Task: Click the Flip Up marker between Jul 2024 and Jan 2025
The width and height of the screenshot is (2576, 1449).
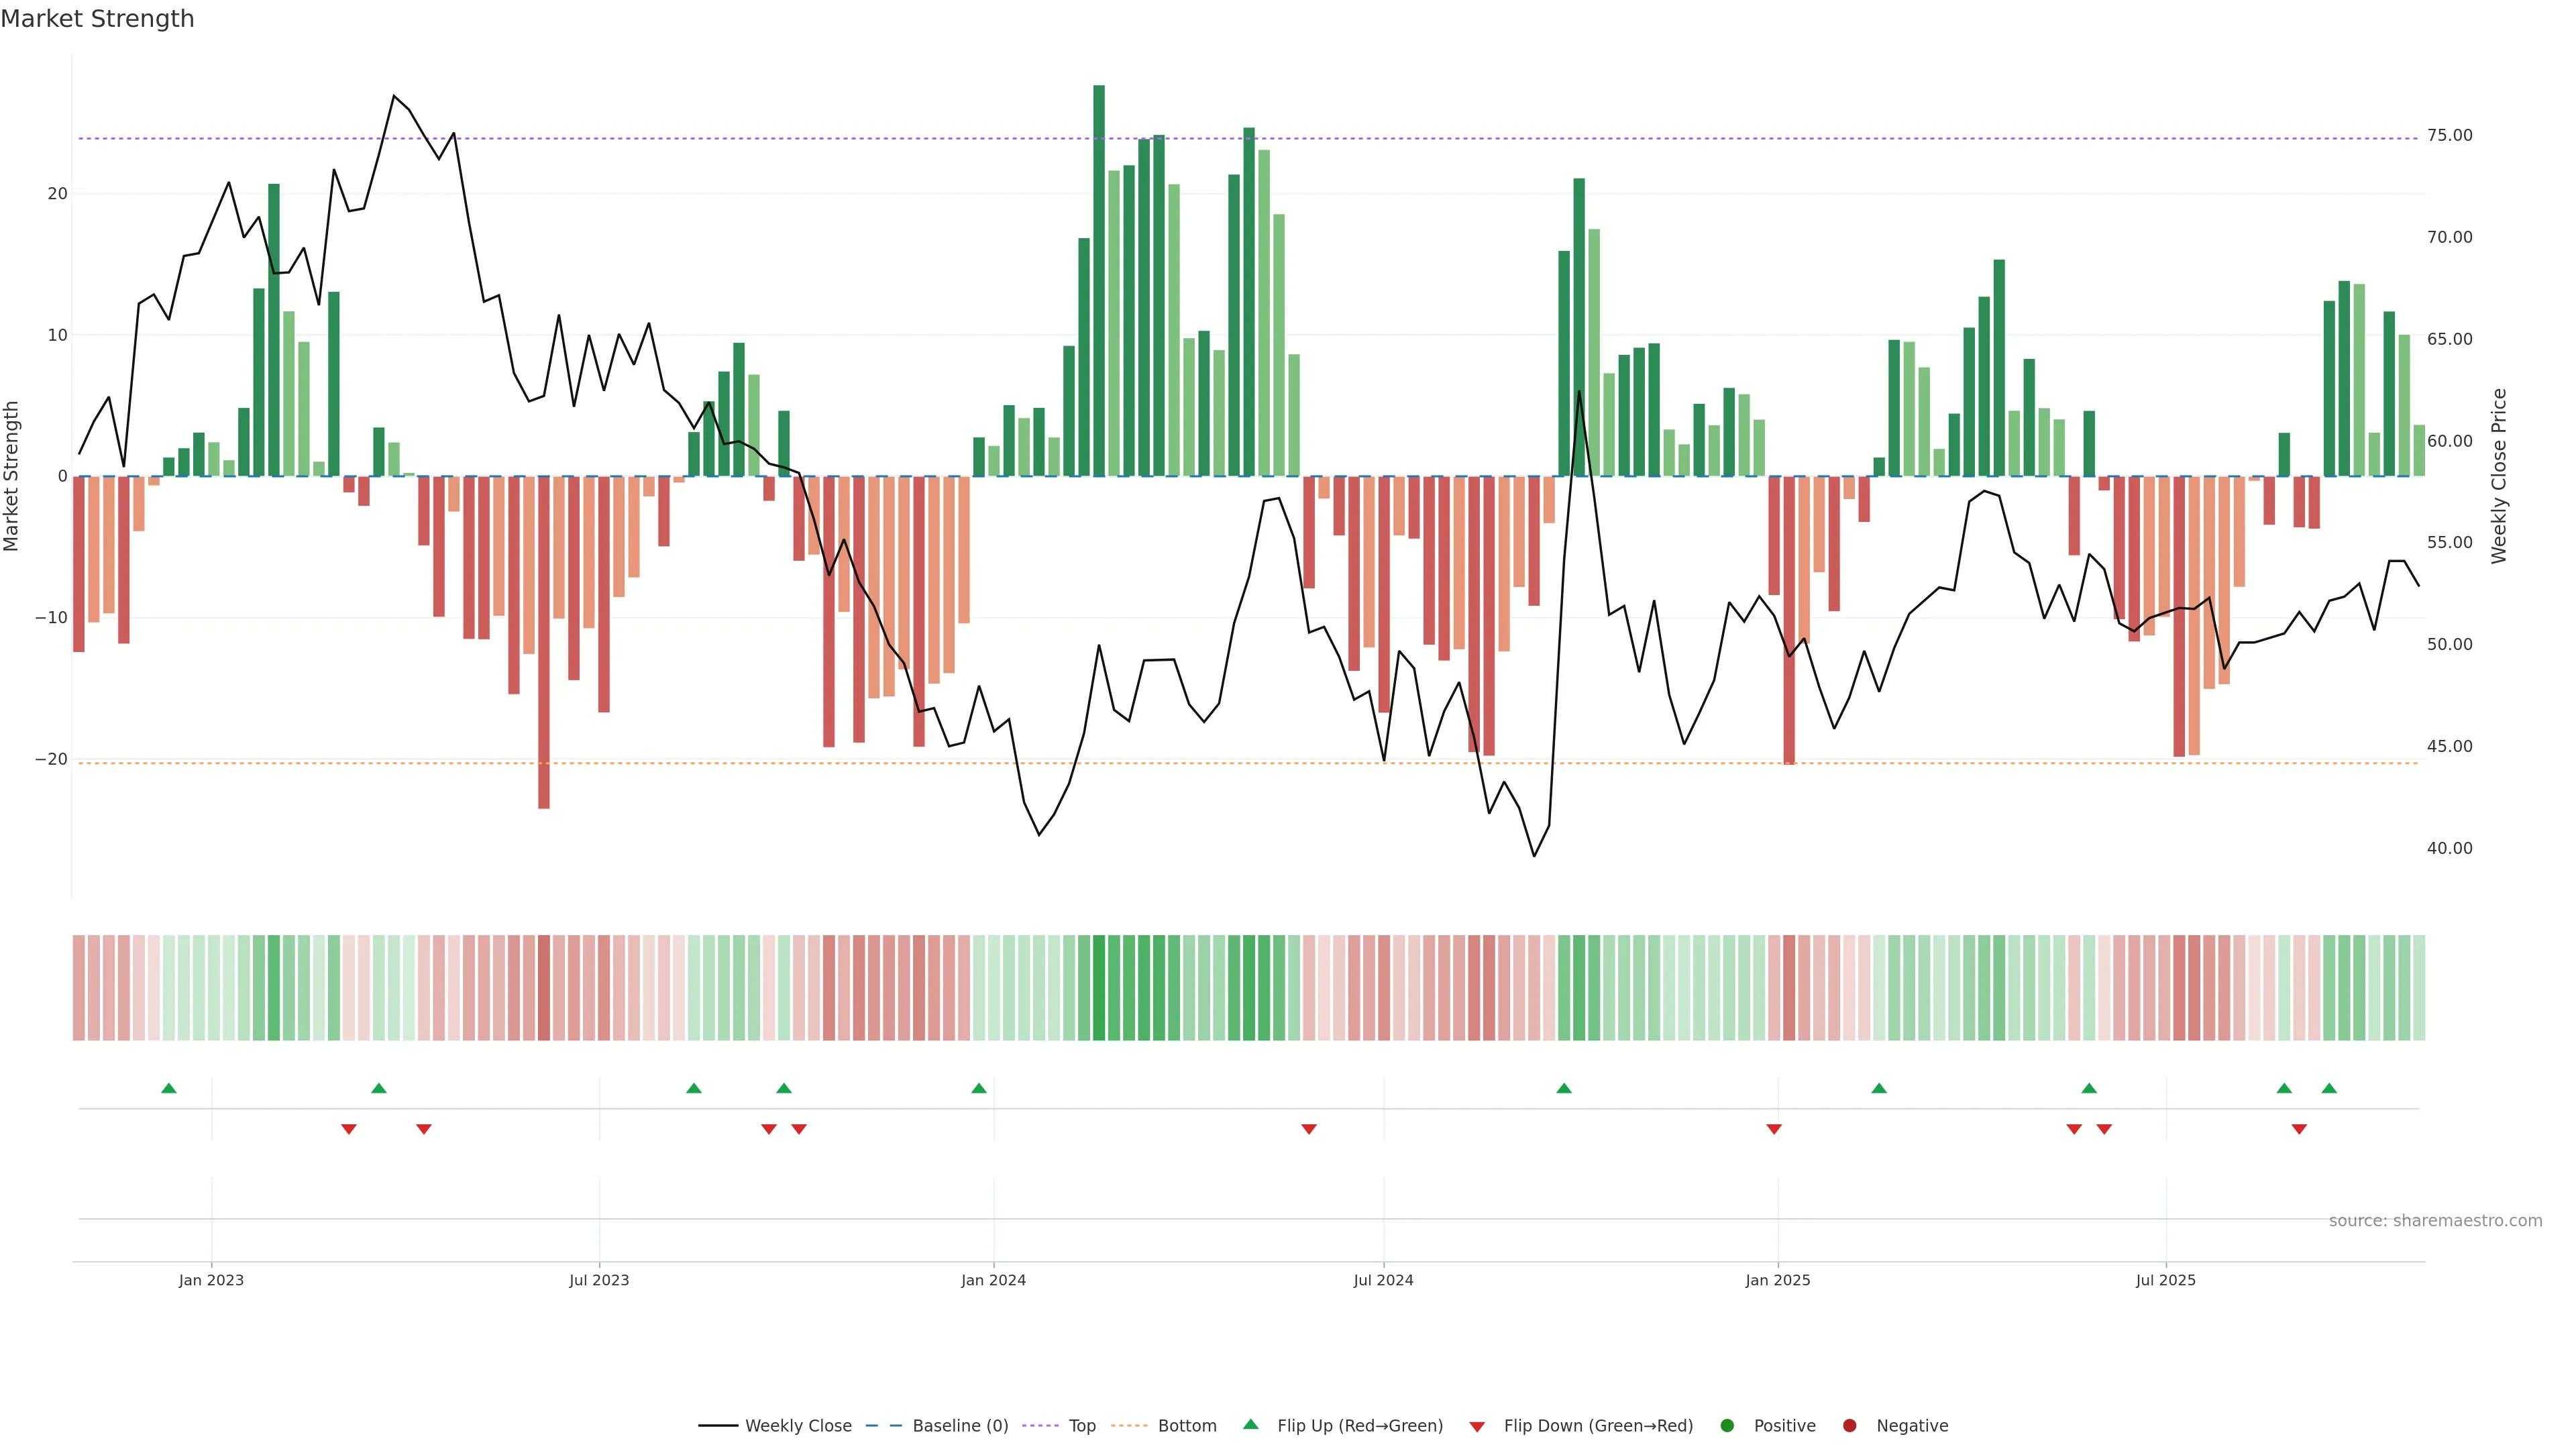Action: [x=1564, y=1088]
